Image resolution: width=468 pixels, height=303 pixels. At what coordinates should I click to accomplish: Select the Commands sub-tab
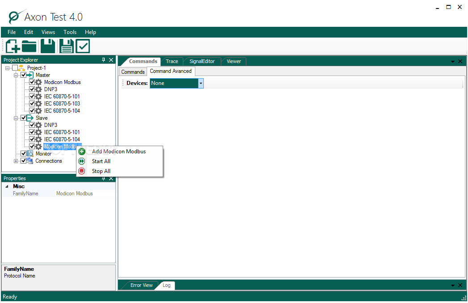(133, 72)
